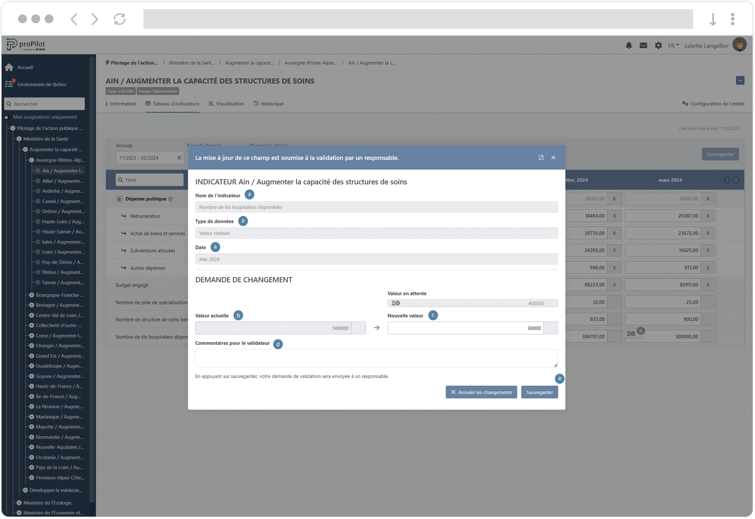755x519 pixels.
Task: Clear the 11/2023 - 03/2024 period filter
Action: (179, 158)
